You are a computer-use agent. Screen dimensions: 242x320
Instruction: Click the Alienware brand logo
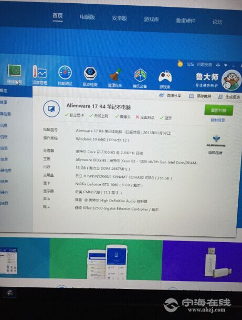point(216,141)
